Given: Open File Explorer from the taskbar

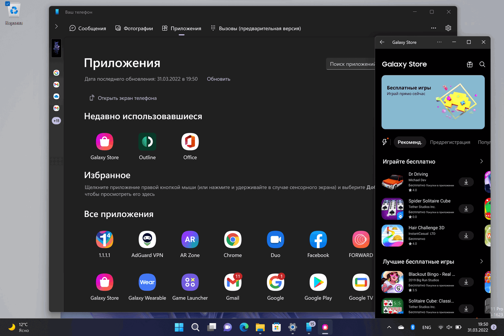Looking at the screenshot, I should pos(260,327).
